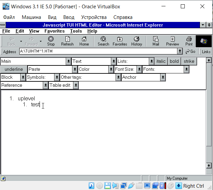
Task: Click the VirtualBox floppy disk status icon
Action: (x=108, y=186)
